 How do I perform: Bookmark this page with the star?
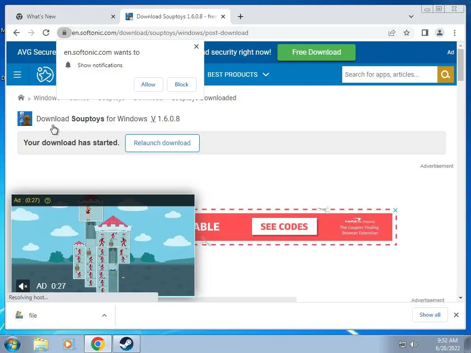[407, 33]
